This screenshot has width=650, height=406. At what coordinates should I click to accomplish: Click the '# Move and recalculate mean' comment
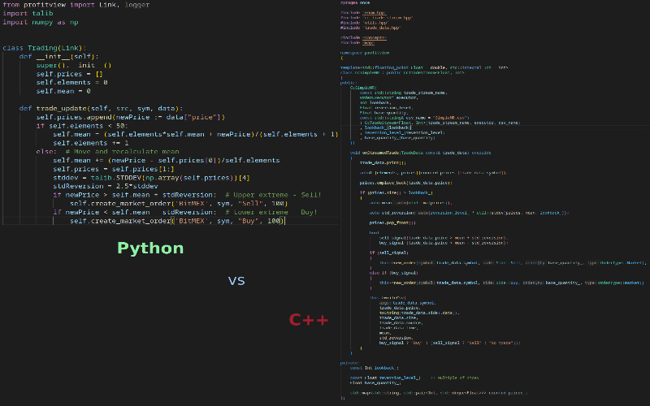point(123,152)
